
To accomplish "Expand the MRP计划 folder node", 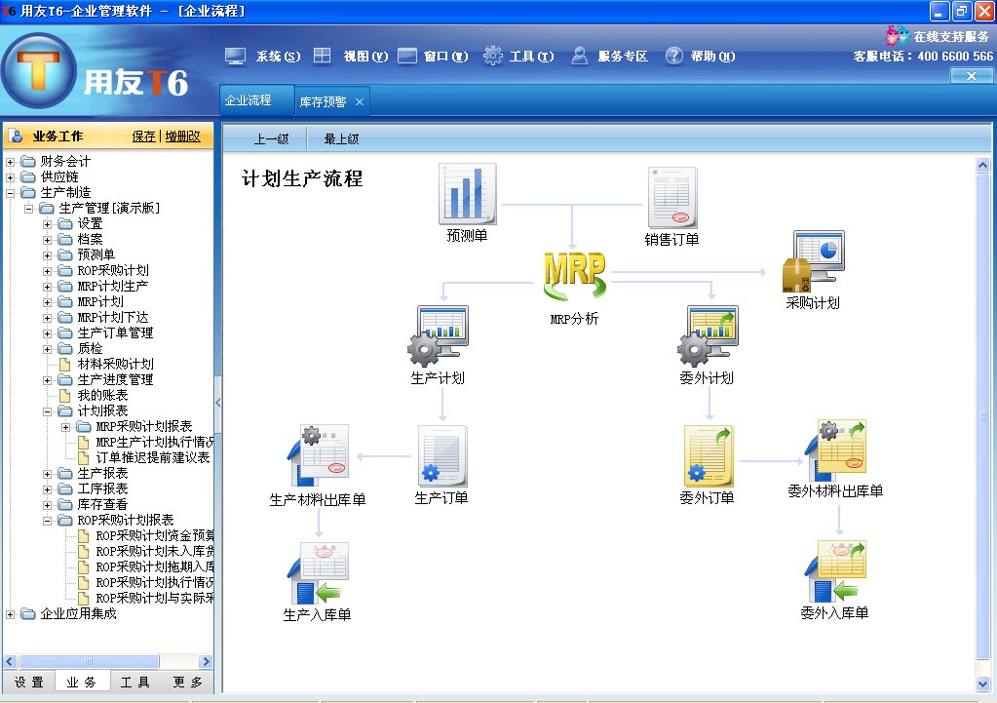I will [47, 302].
